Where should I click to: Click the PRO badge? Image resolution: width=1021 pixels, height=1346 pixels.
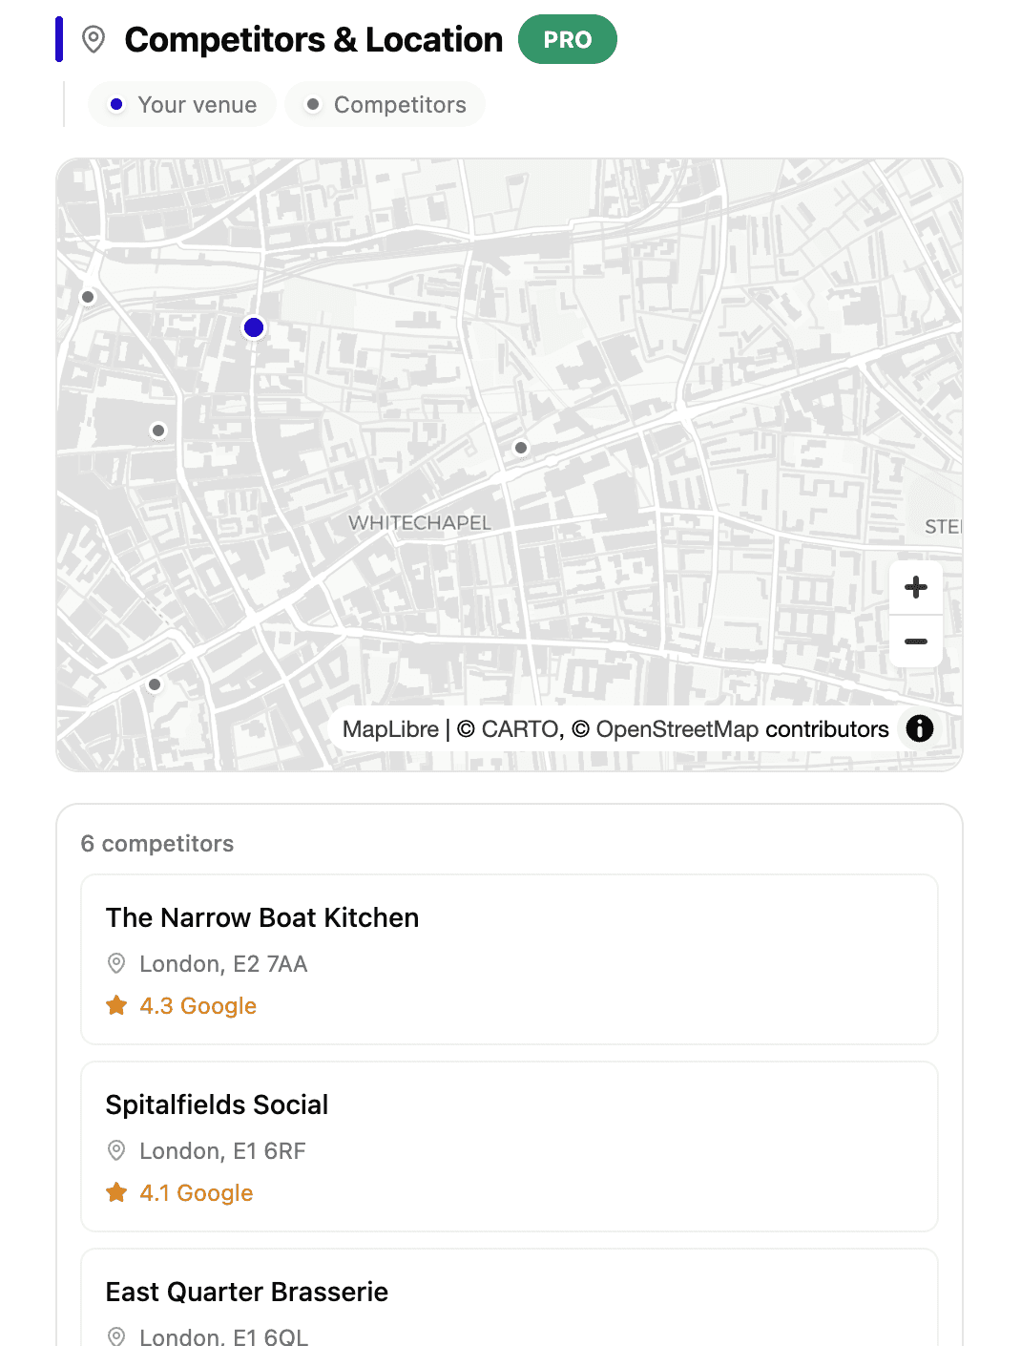(568, 39)
